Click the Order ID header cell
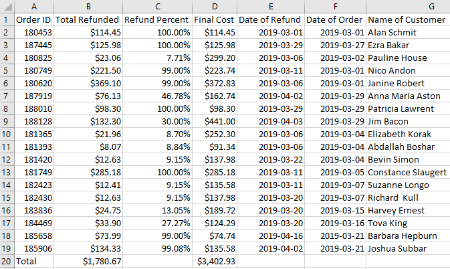 point(33,19)
